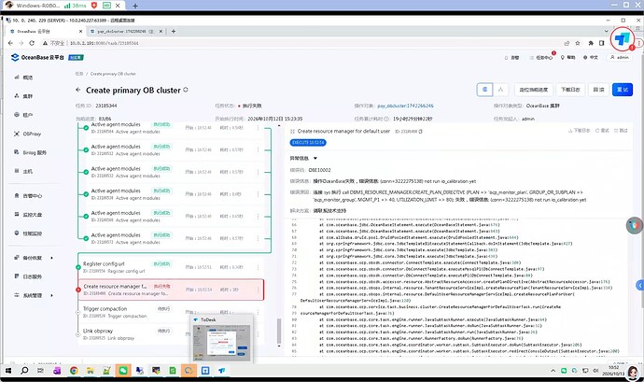
Task: Switch to list view toggle in task header
Action: click(484, 90)
